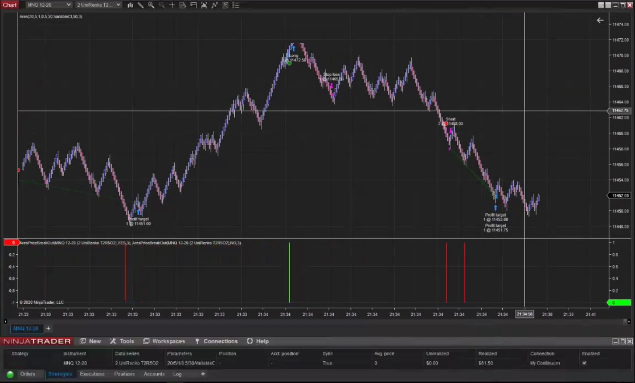Click the 2 UniRenko T2R5O2 data series cell
Viewport: 635px width, 383px height.
[137, 363]
